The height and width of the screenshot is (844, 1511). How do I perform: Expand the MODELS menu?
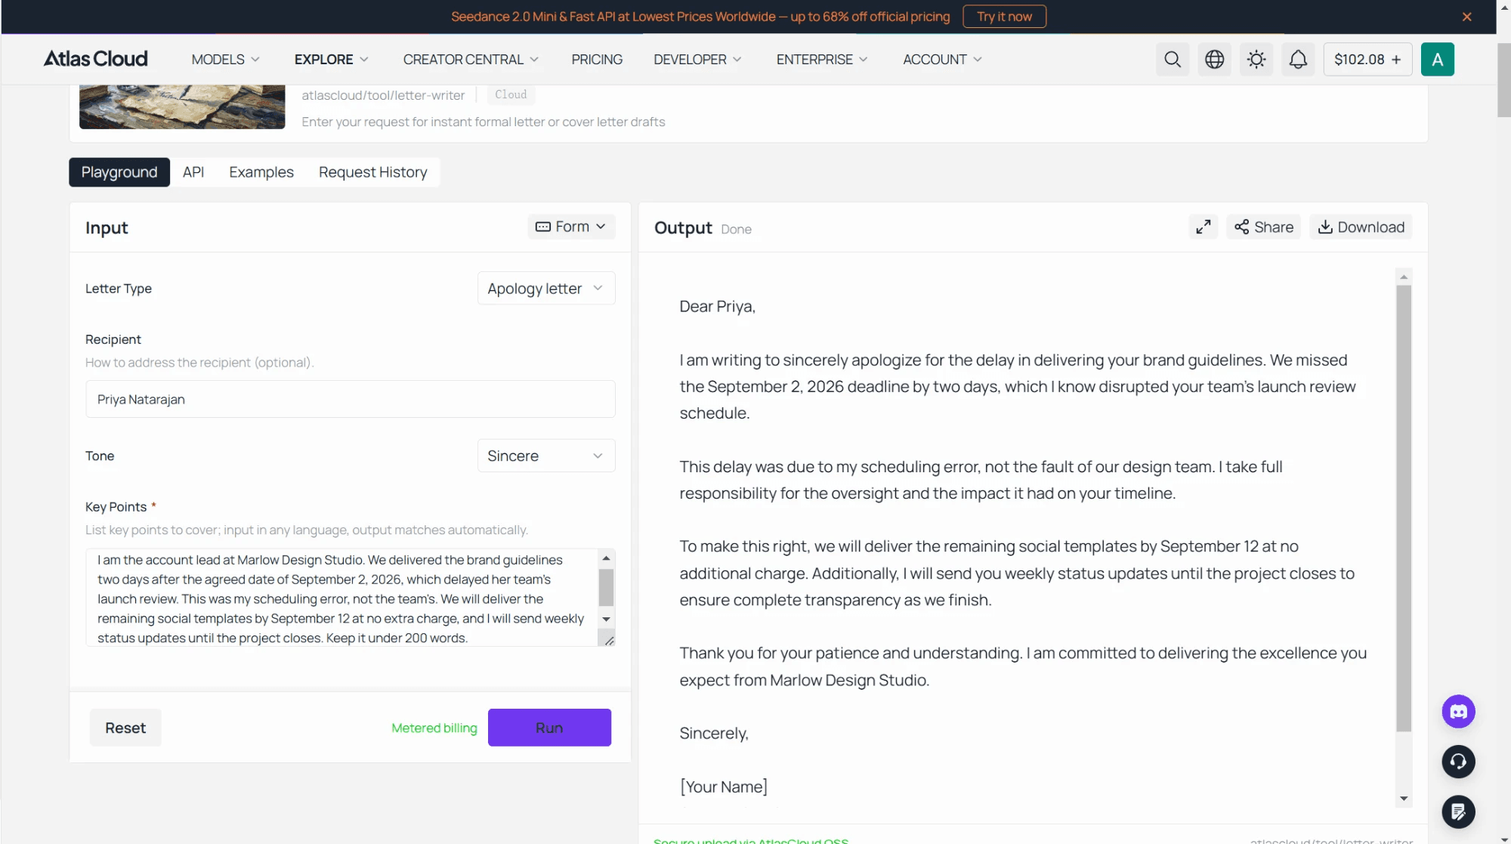225,60
